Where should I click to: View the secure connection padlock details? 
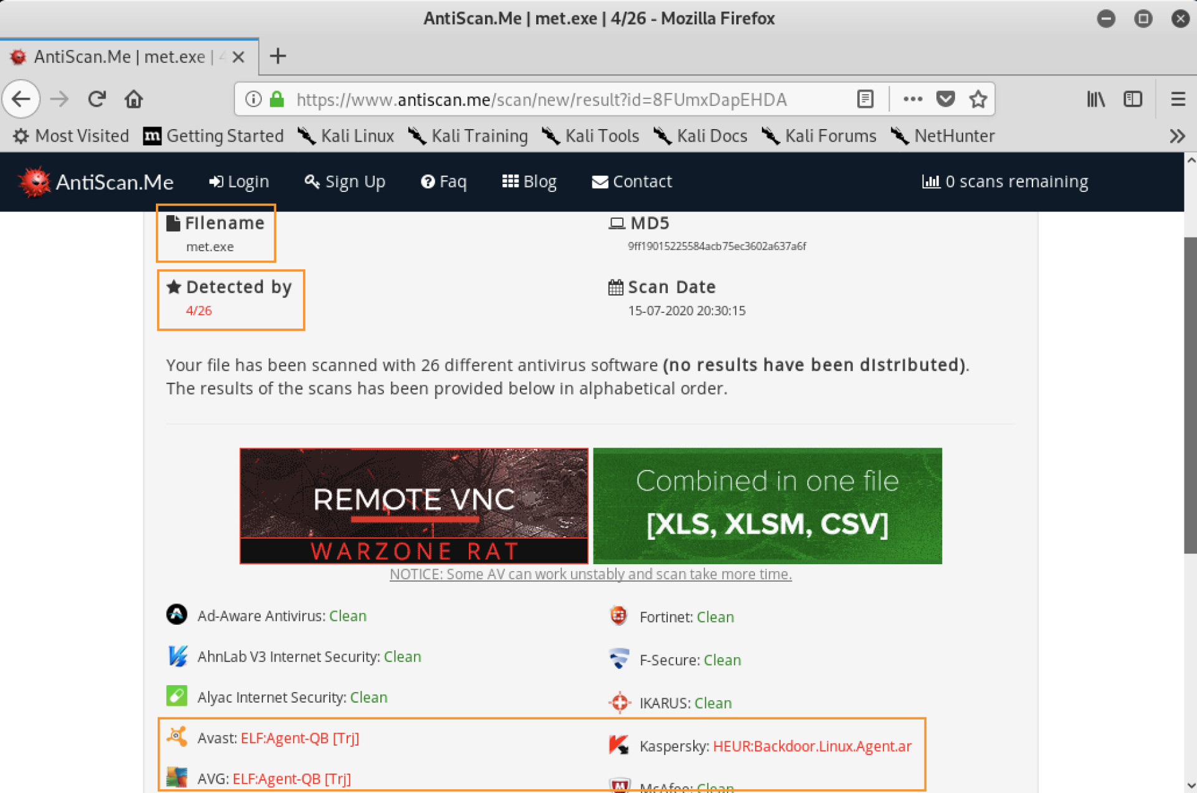coord(277,99)
